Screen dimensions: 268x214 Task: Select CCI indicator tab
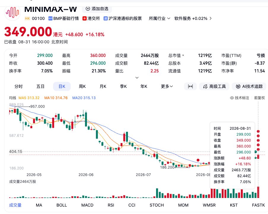(x=132, y=205)
